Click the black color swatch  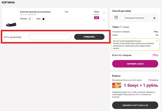coord(44,19)
